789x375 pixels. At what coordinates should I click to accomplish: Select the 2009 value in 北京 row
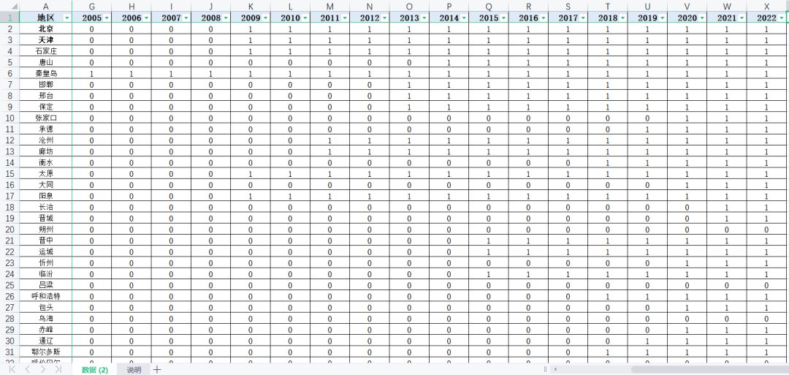click(251, 29)
